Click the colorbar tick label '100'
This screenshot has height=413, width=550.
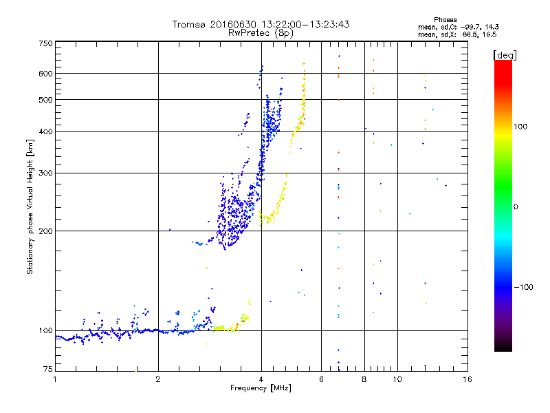click(x=520, y=127)
